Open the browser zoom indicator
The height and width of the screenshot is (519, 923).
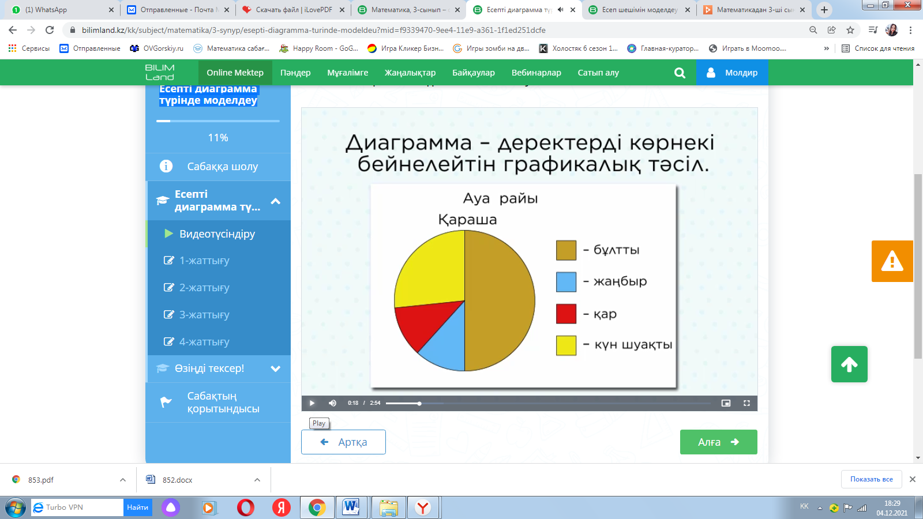(x=813, y=30)
